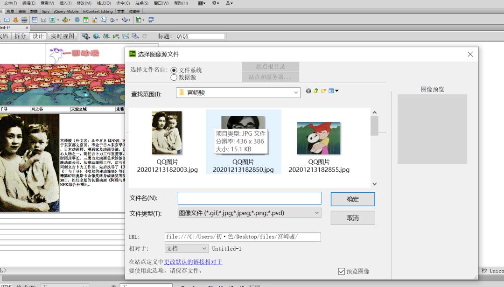This screenshot has width=504, height=287.
Task: Click the 取消 button
Action: (353, 218)
